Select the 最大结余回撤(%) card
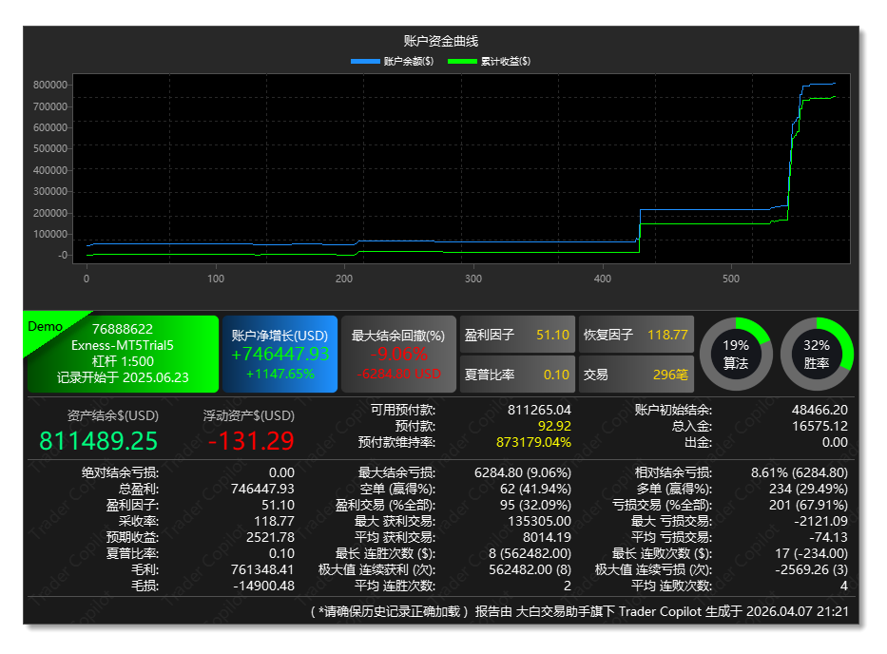Viewport: 887px width, 654px height. click(x=398, y=354)
